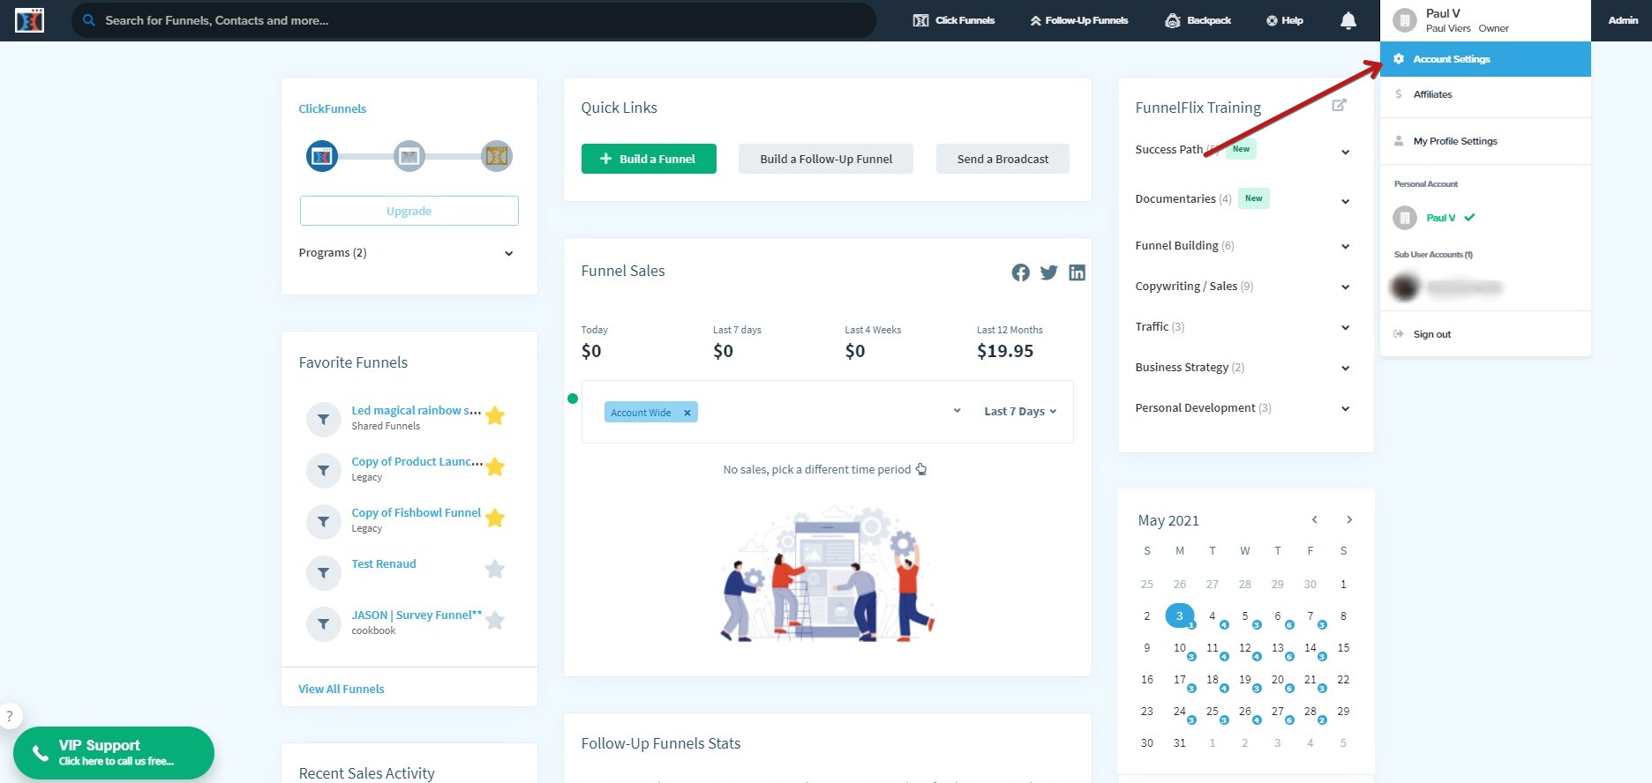This screenshot has height=783, width=1652.
Task: Click the funnel icon beside Test Renaud
Action: click(x=324, y=573)
